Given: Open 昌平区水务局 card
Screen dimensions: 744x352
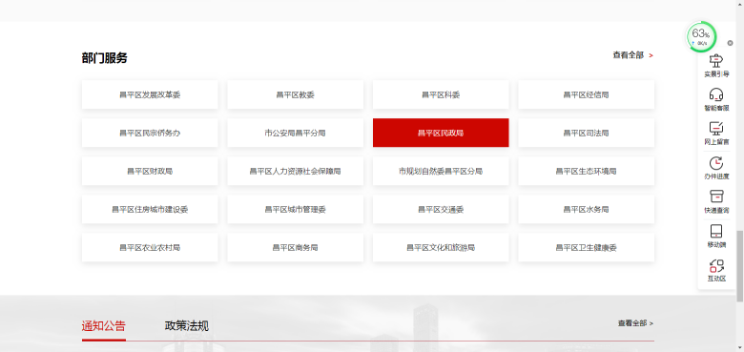Looking at the screenshot, I should [586, 209].
